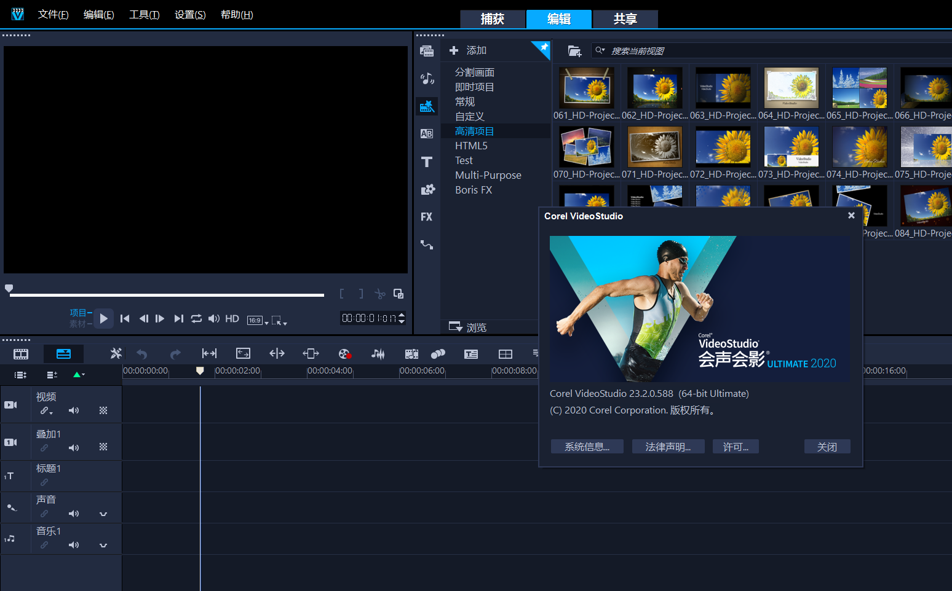Open the subtitle editor icon

pyautogui.click(x=471, y=354)
